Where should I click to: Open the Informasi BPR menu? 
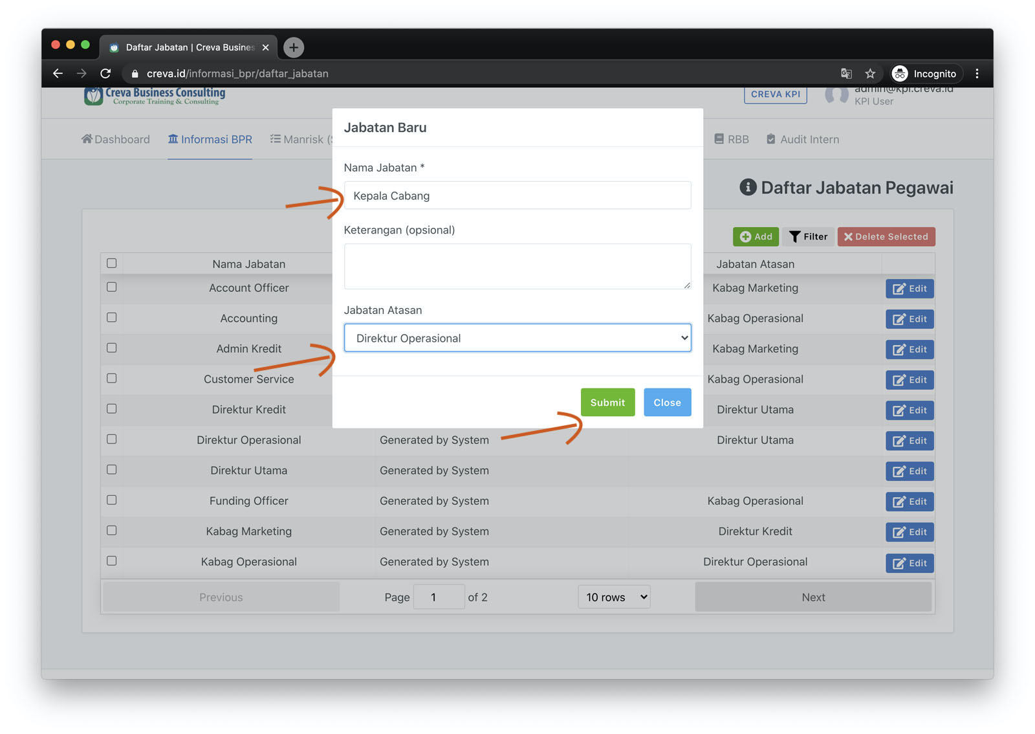pyautogui.click(x=210, y=139)
